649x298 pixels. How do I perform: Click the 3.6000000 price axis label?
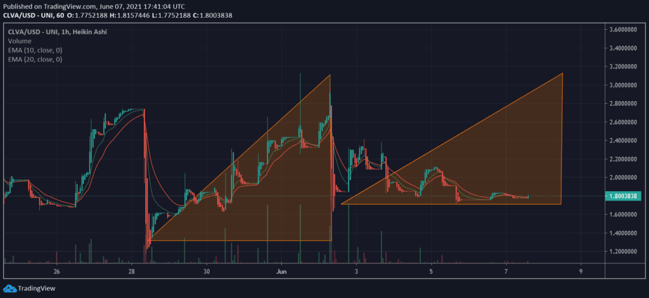coord(623,30)
